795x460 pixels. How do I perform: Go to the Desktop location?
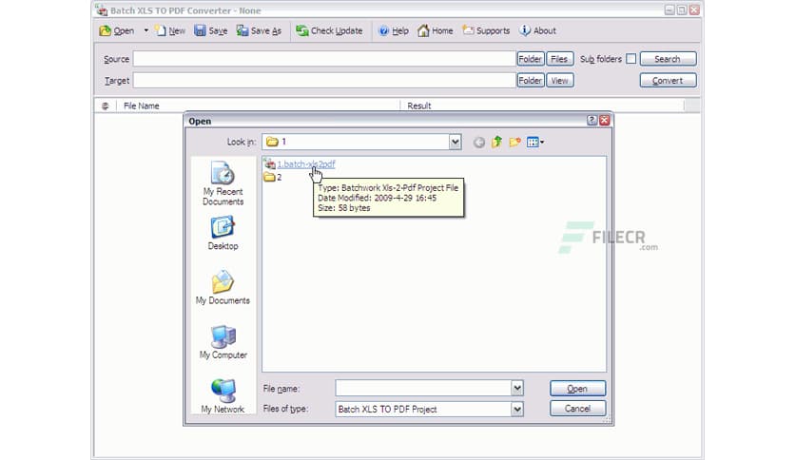coord(223,233)
